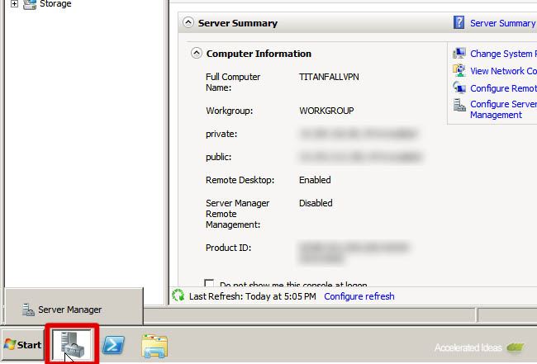Select the Storage tree item
Image resolution: width=537 pixels, height=364 pixels.
tap(55, 4)
